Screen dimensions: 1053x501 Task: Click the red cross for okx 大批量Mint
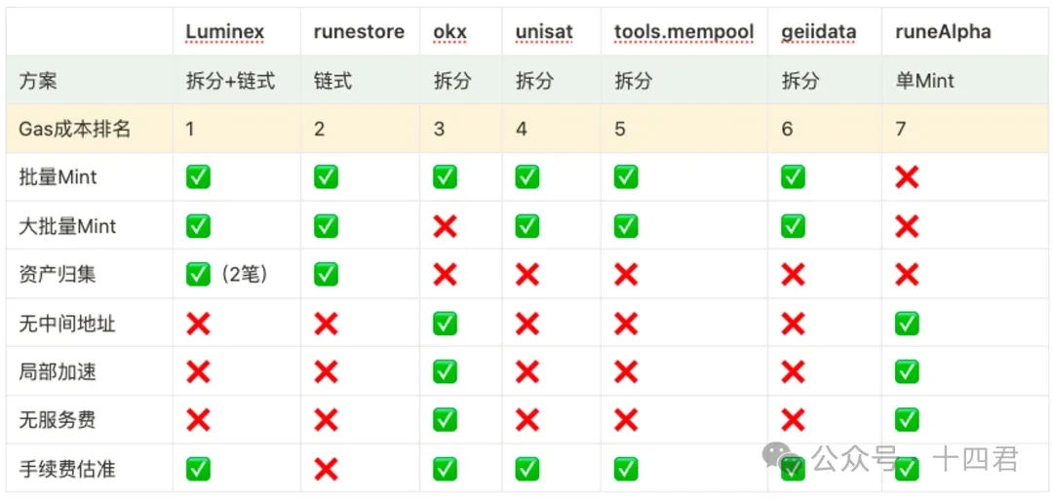(x=445, y=226)
